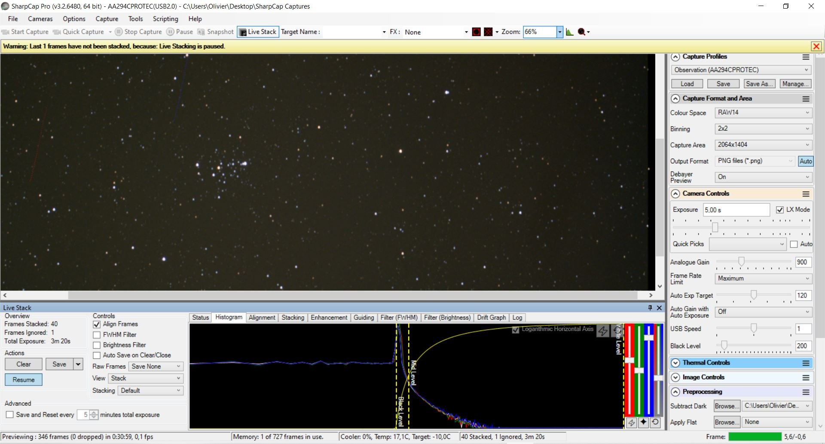Click the red colour balance slider handle
This screenshot has width=825, height=444.
629,360
